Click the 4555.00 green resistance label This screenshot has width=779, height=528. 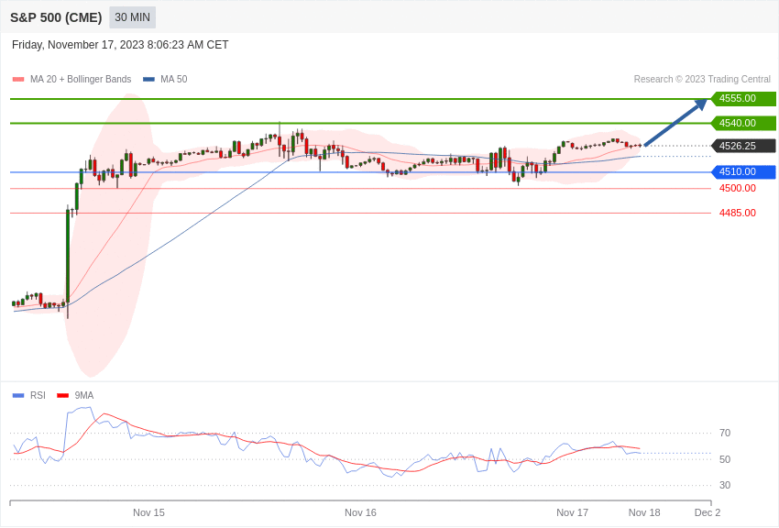point(743,98)
